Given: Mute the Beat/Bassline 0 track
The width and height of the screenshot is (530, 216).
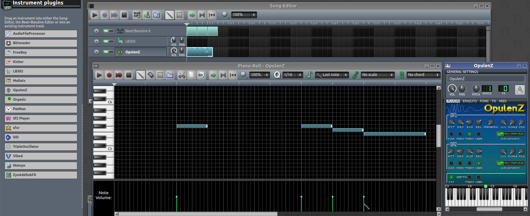Looking at the screenshot, I should (x=106, y=31).
